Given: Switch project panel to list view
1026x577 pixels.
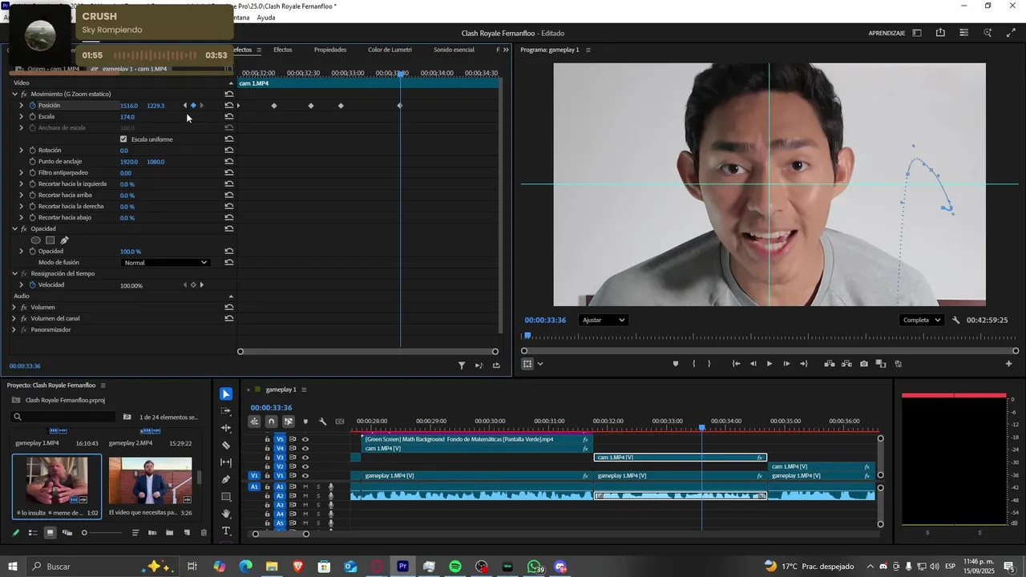Looking at the screenshot, I should click(32, 533).
